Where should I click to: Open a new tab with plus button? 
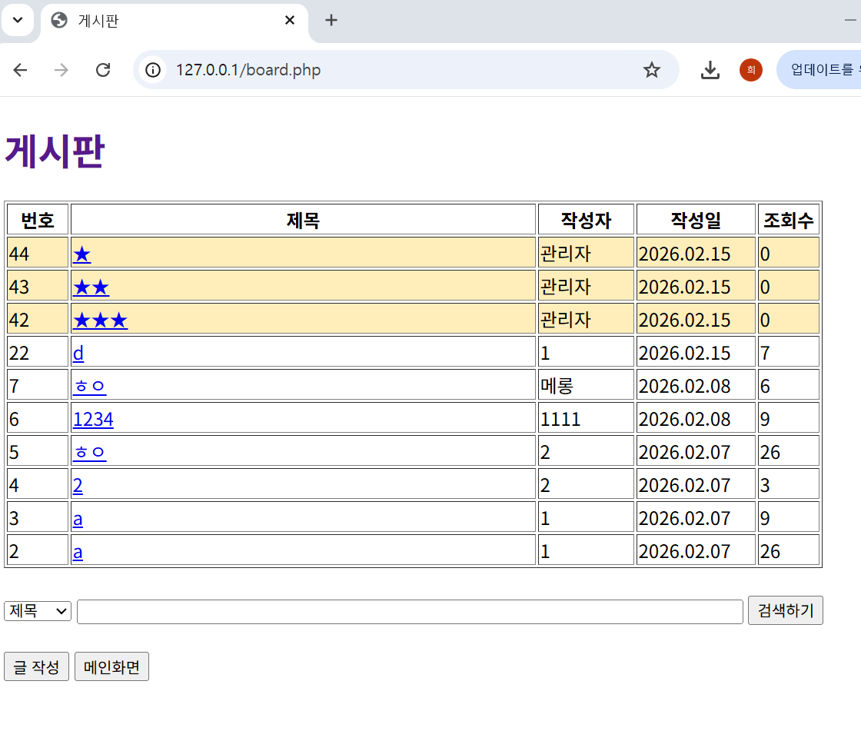(331, 20)
